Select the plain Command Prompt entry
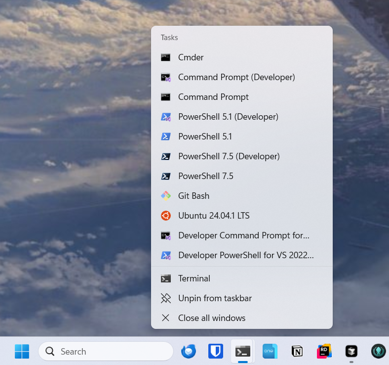This screenshot has height=365, width=389. pyautogui.click(x=241, y=97)
